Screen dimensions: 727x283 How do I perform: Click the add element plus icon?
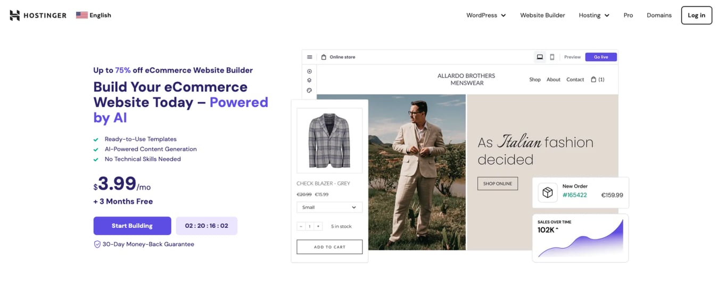coord(310,71)
